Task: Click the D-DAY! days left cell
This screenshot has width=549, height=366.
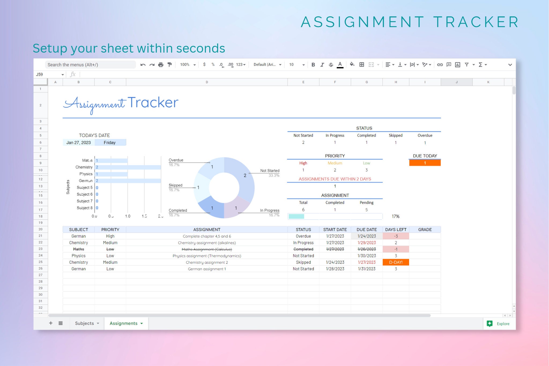Action: pos(396,262)
